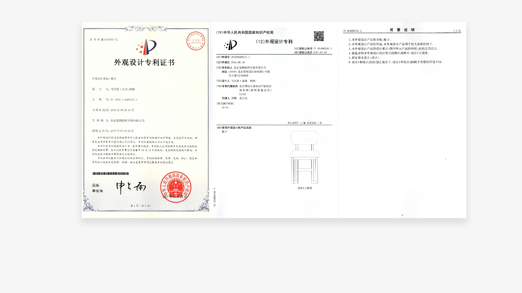Click the heading 简要说明
522x293 pixels.
tap(402, 30)
